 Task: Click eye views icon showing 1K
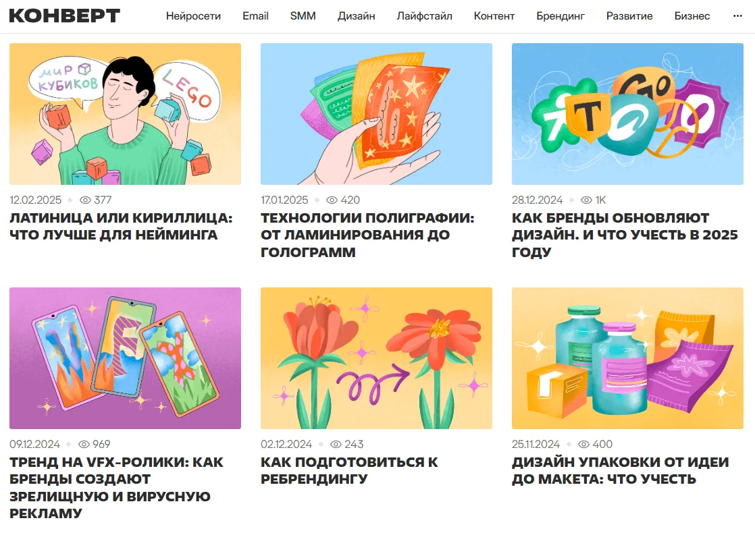[586, 200]
